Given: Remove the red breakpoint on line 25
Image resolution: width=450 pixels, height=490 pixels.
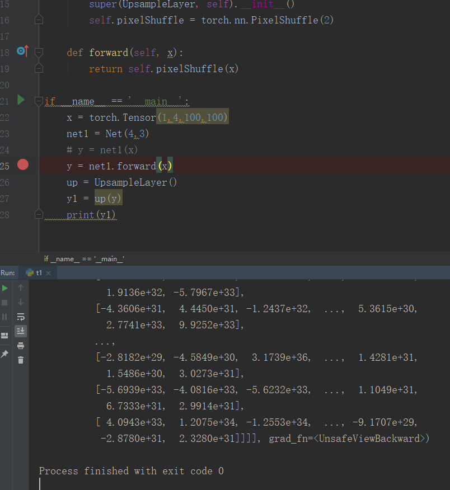Looking at the screenshot, I should click(23, 164).
